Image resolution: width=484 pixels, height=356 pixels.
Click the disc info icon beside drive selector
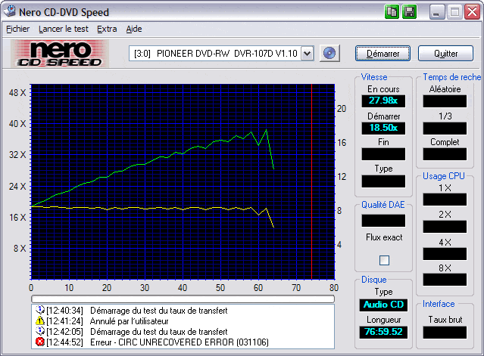point(329,53)
